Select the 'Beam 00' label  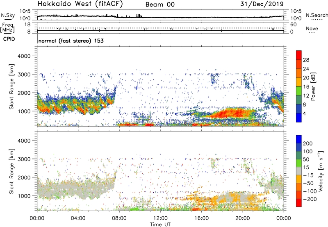160,5
